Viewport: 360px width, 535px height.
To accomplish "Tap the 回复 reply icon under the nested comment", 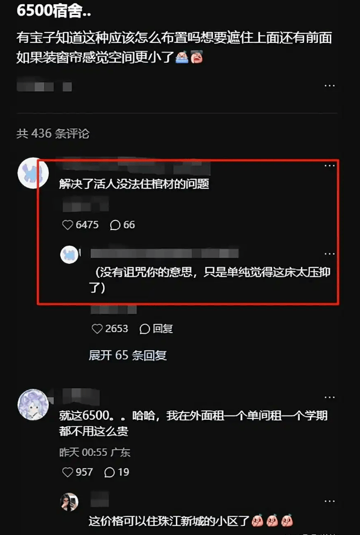I will coord(156,328).
